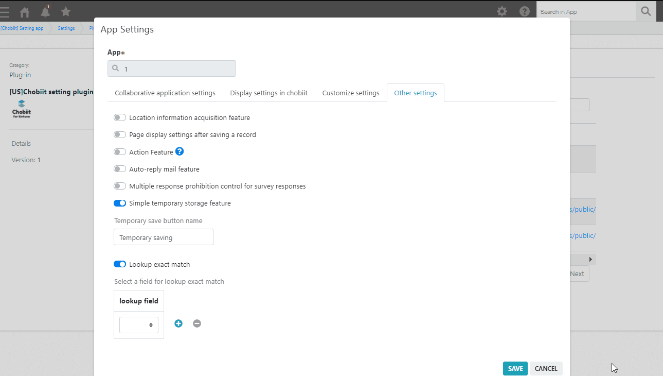This screenshot has width=663, height=376.
Task: Click the Search in App box
Action: (586, 11)
